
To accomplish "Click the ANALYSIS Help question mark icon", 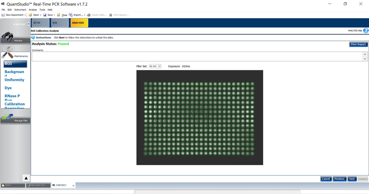I will pyautogui.click(x=366, y=31).
